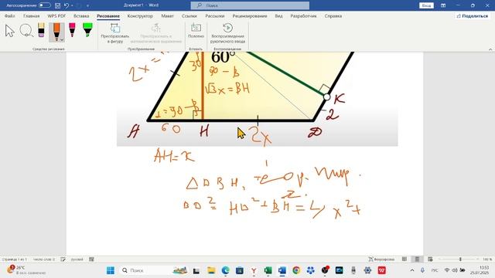Viewport: 495px width, 278px height.
Task: Click русский language indicator
Action: [77, 259]
